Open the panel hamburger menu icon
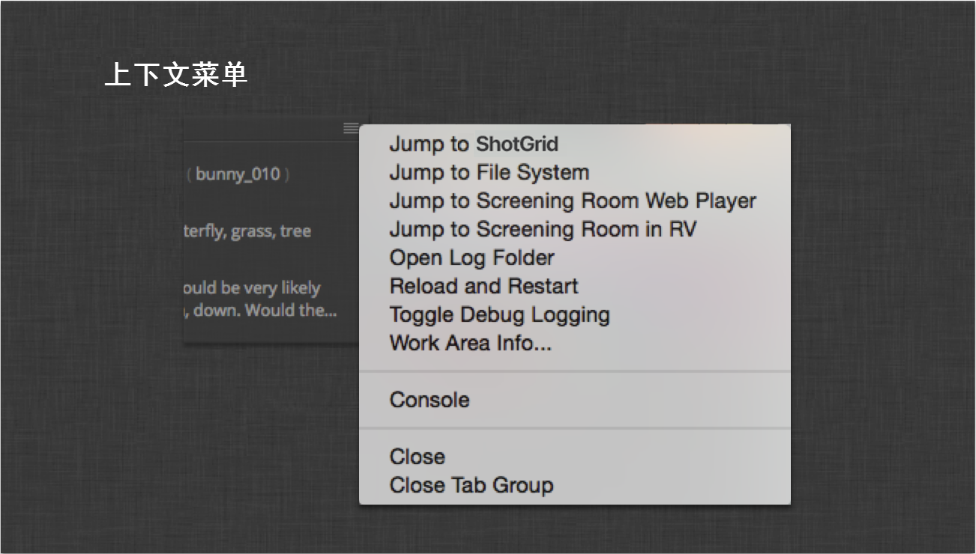The height and width of the screenshot is (554, 976). [351, 129]
